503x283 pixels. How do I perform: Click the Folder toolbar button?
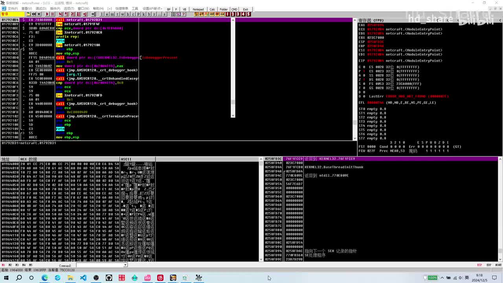click(224, 9)
